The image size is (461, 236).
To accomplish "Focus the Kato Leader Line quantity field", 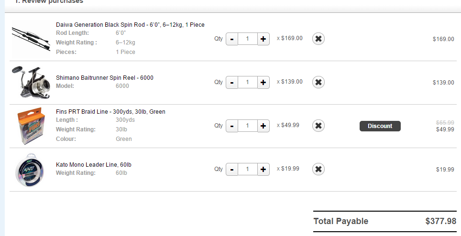I will click(x=247, y=169).
